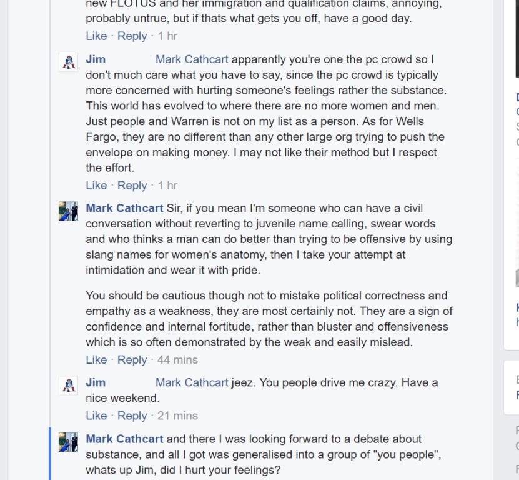This screenshot has height=480, width=519.
Task: Open the 1 hr timestamp on top comment
Action: [167, 36]
